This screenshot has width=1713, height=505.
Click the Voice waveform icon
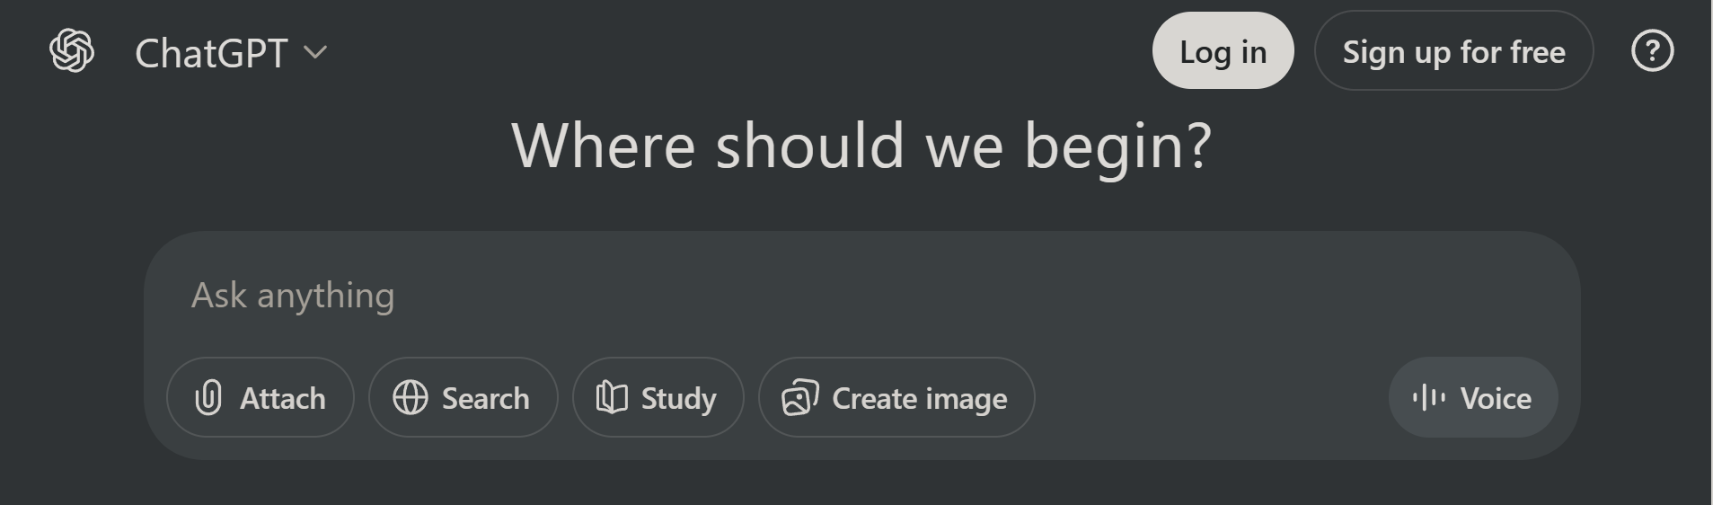point(1428,397)
